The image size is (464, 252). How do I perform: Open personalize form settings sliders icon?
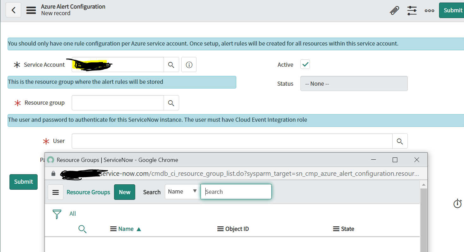tap(412, 10)
